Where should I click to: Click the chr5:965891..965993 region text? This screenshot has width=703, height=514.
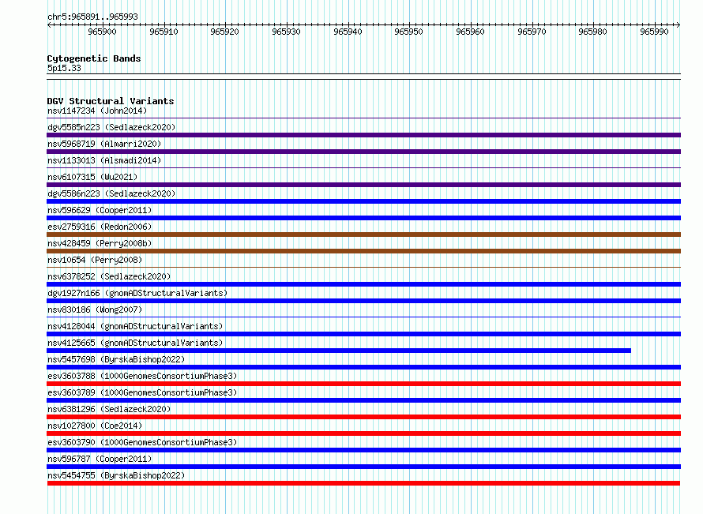(92, 17)
